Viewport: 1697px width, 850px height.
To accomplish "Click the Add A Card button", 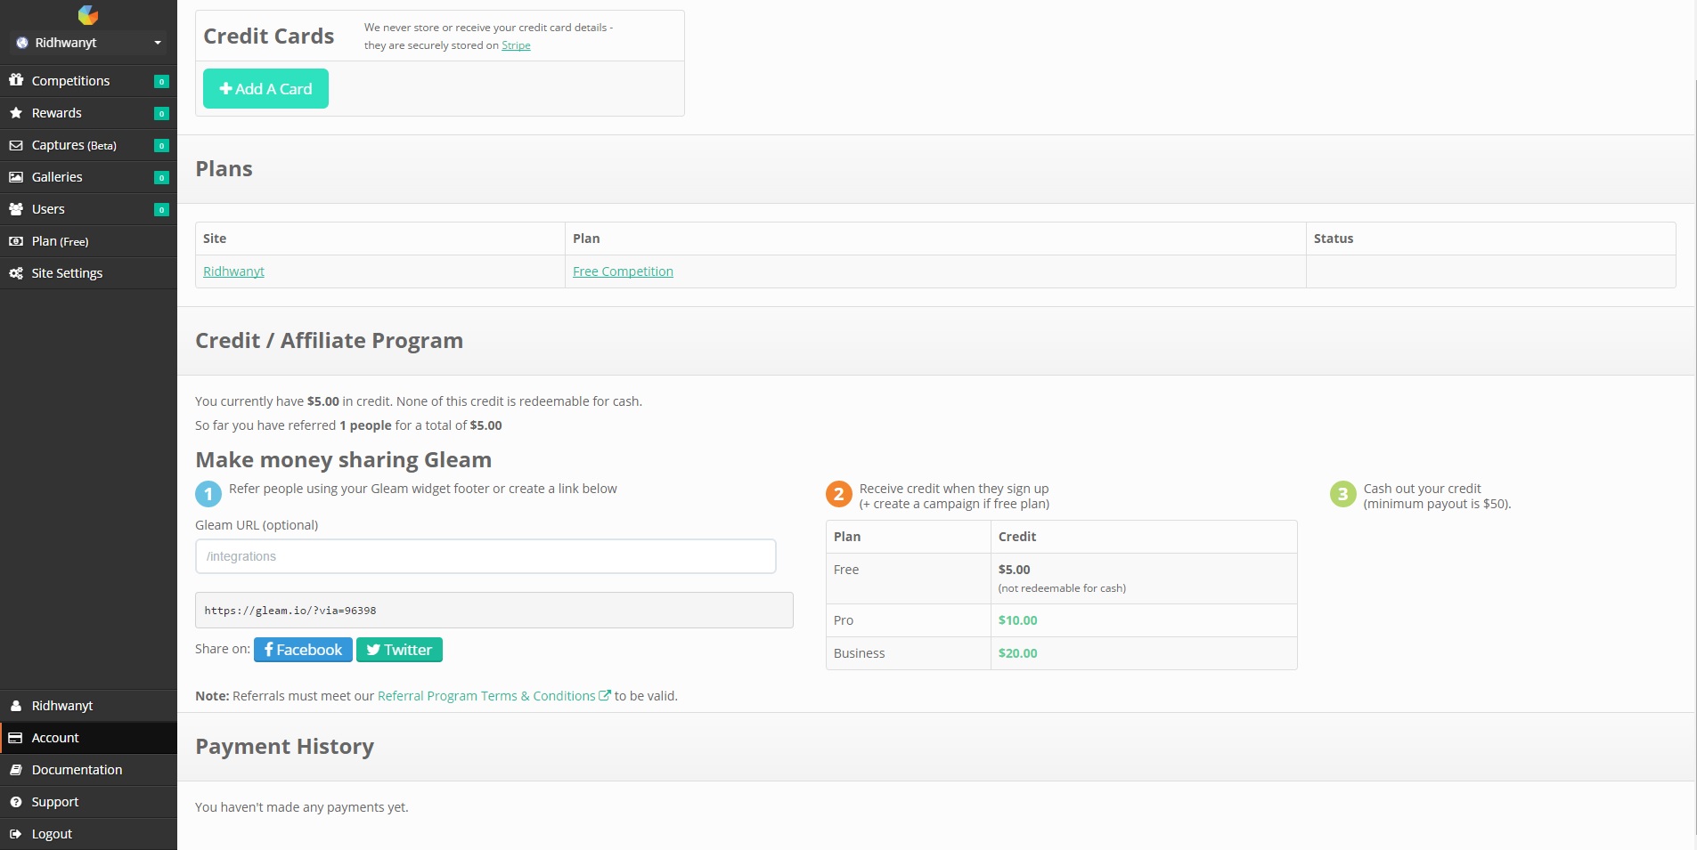I will pyautogui.click(x=265, y=88).
